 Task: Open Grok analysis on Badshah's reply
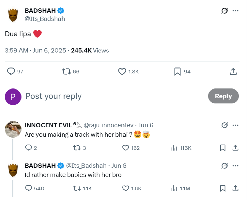(x=224, y=166)
